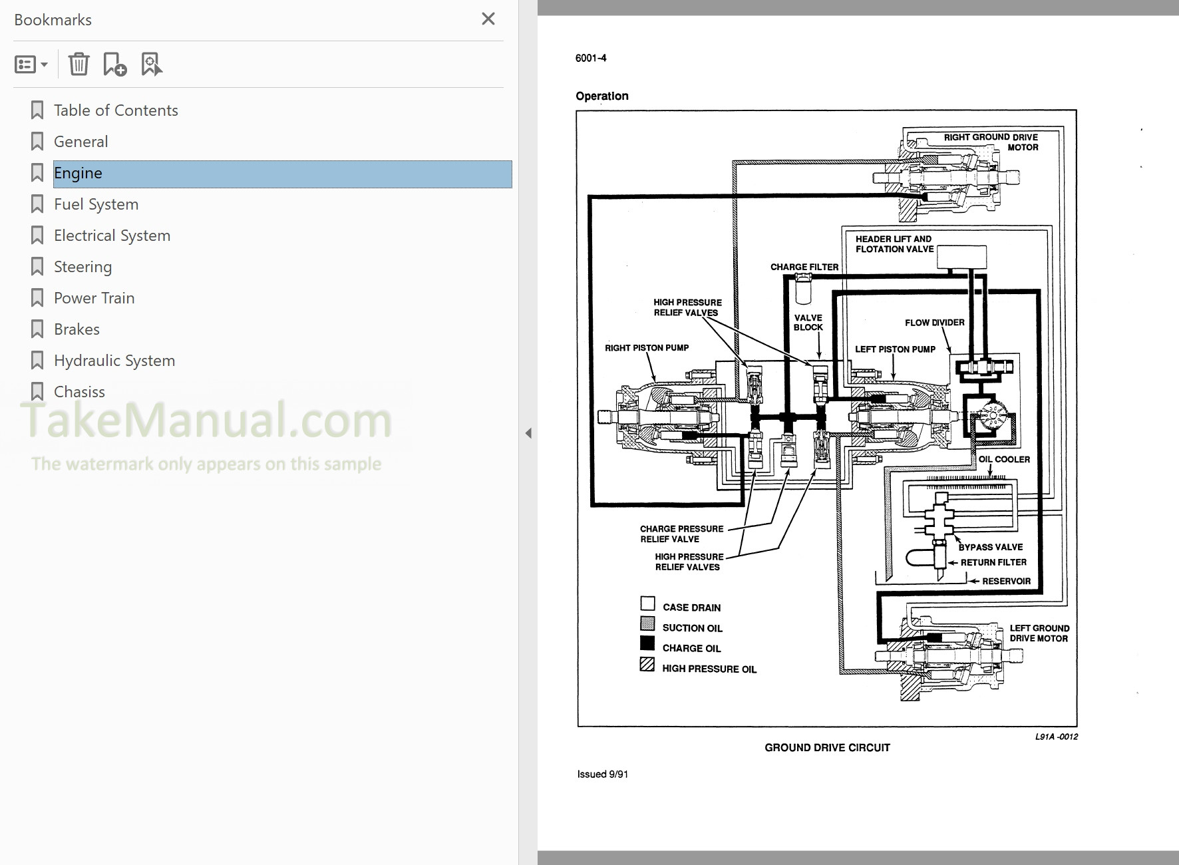The height and width of the screenshot is (865, 1179).
Task: Click the bookmark options list icon
Action: (24, 64)
